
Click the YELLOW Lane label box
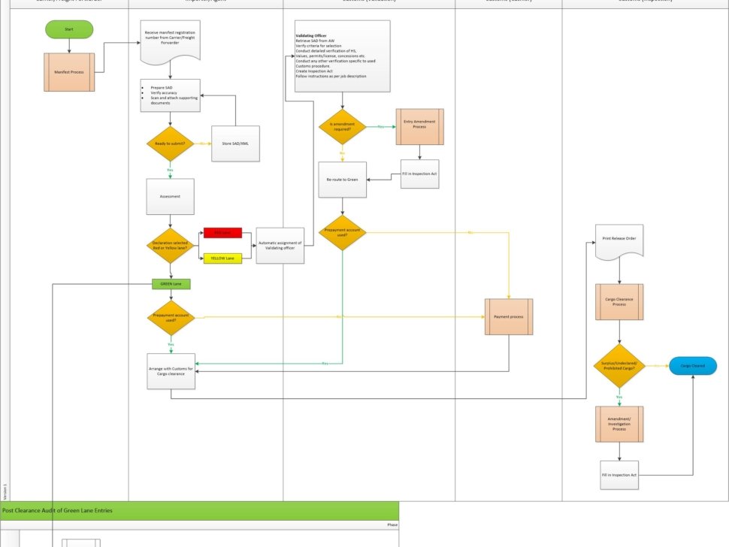tap(222, 258)
